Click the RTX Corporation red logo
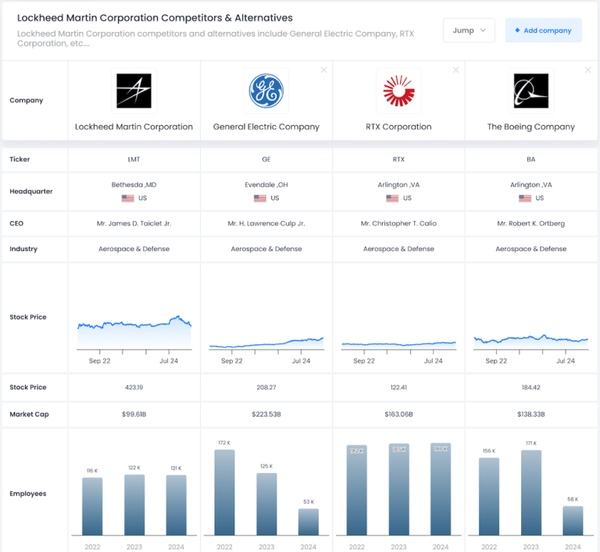This screenshot has width=600, height=552. tap(398, 91)
